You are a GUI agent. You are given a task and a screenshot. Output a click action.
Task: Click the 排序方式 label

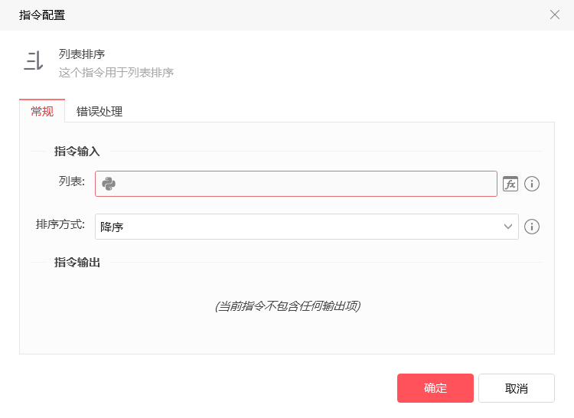(x=60, y=224)
